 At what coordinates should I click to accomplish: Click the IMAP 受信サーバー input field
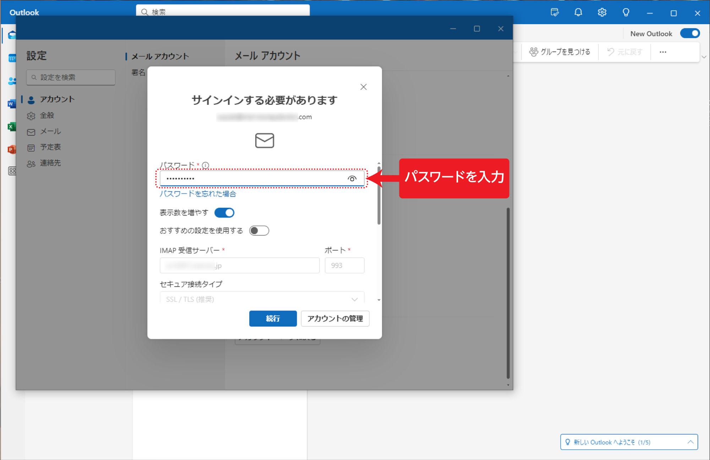tap(239, 265)
